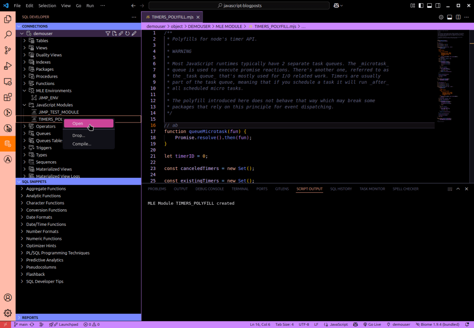Open the JIMP_TEST_MODULE item
The height and width of the screenshot is (328, 474).
click(58, 112)
